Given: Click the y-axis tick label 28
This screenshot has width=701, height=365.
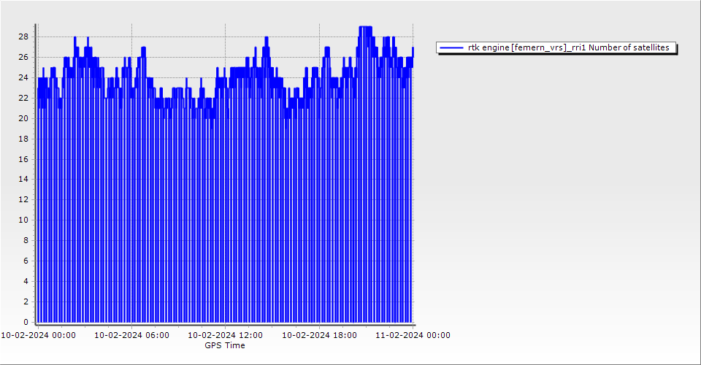Looking at the screenshot, I should tap(23, 36).
